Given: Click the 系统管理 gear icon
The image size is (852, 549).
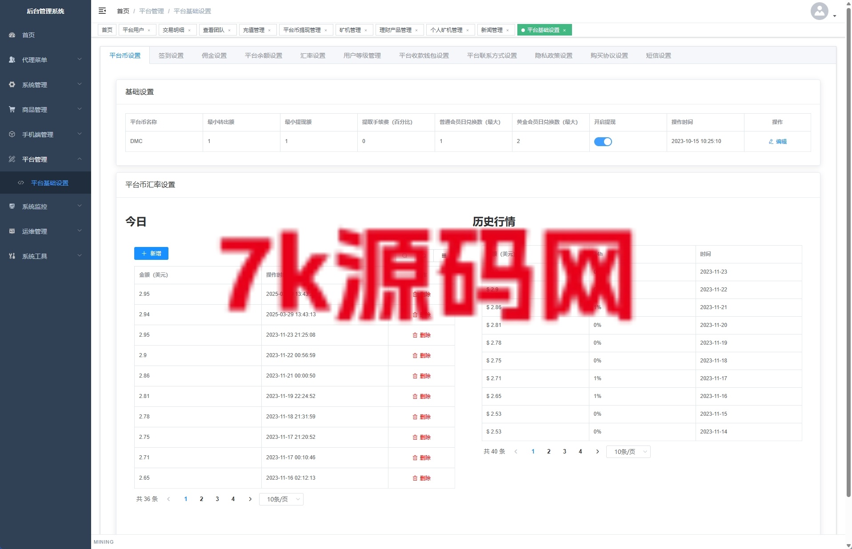Looking at the screenshot, I should coord(12,84).
